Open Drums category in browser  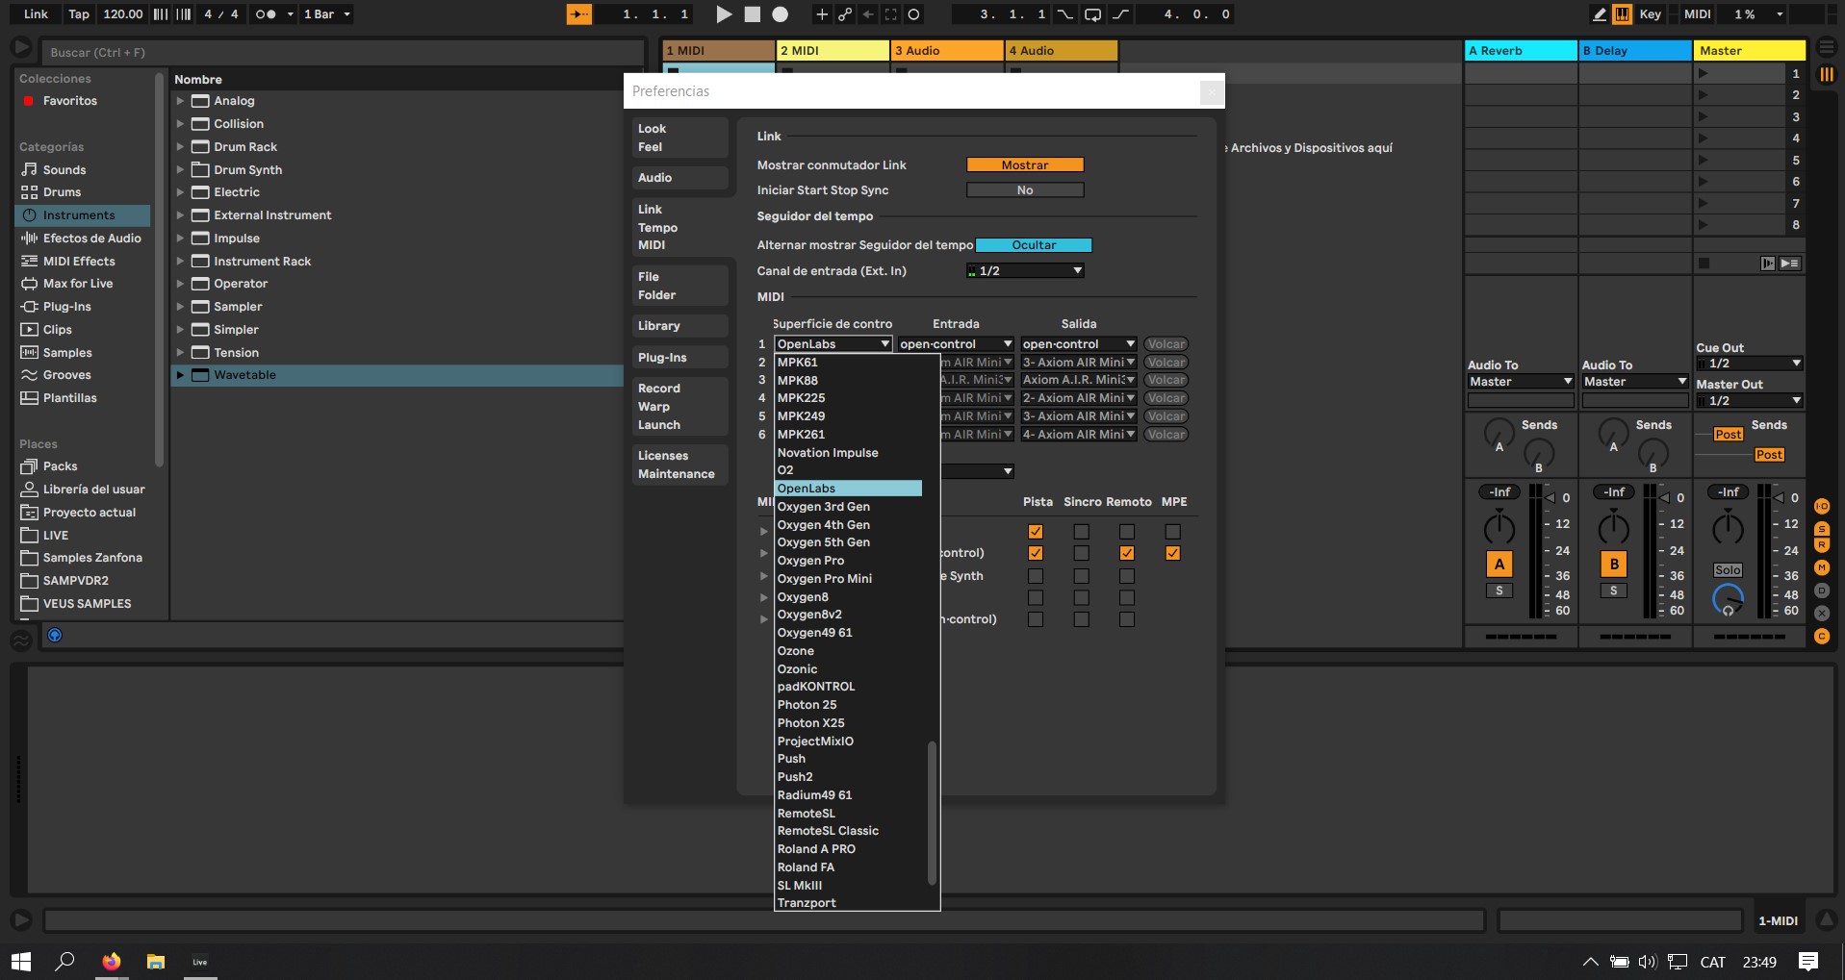62,192
